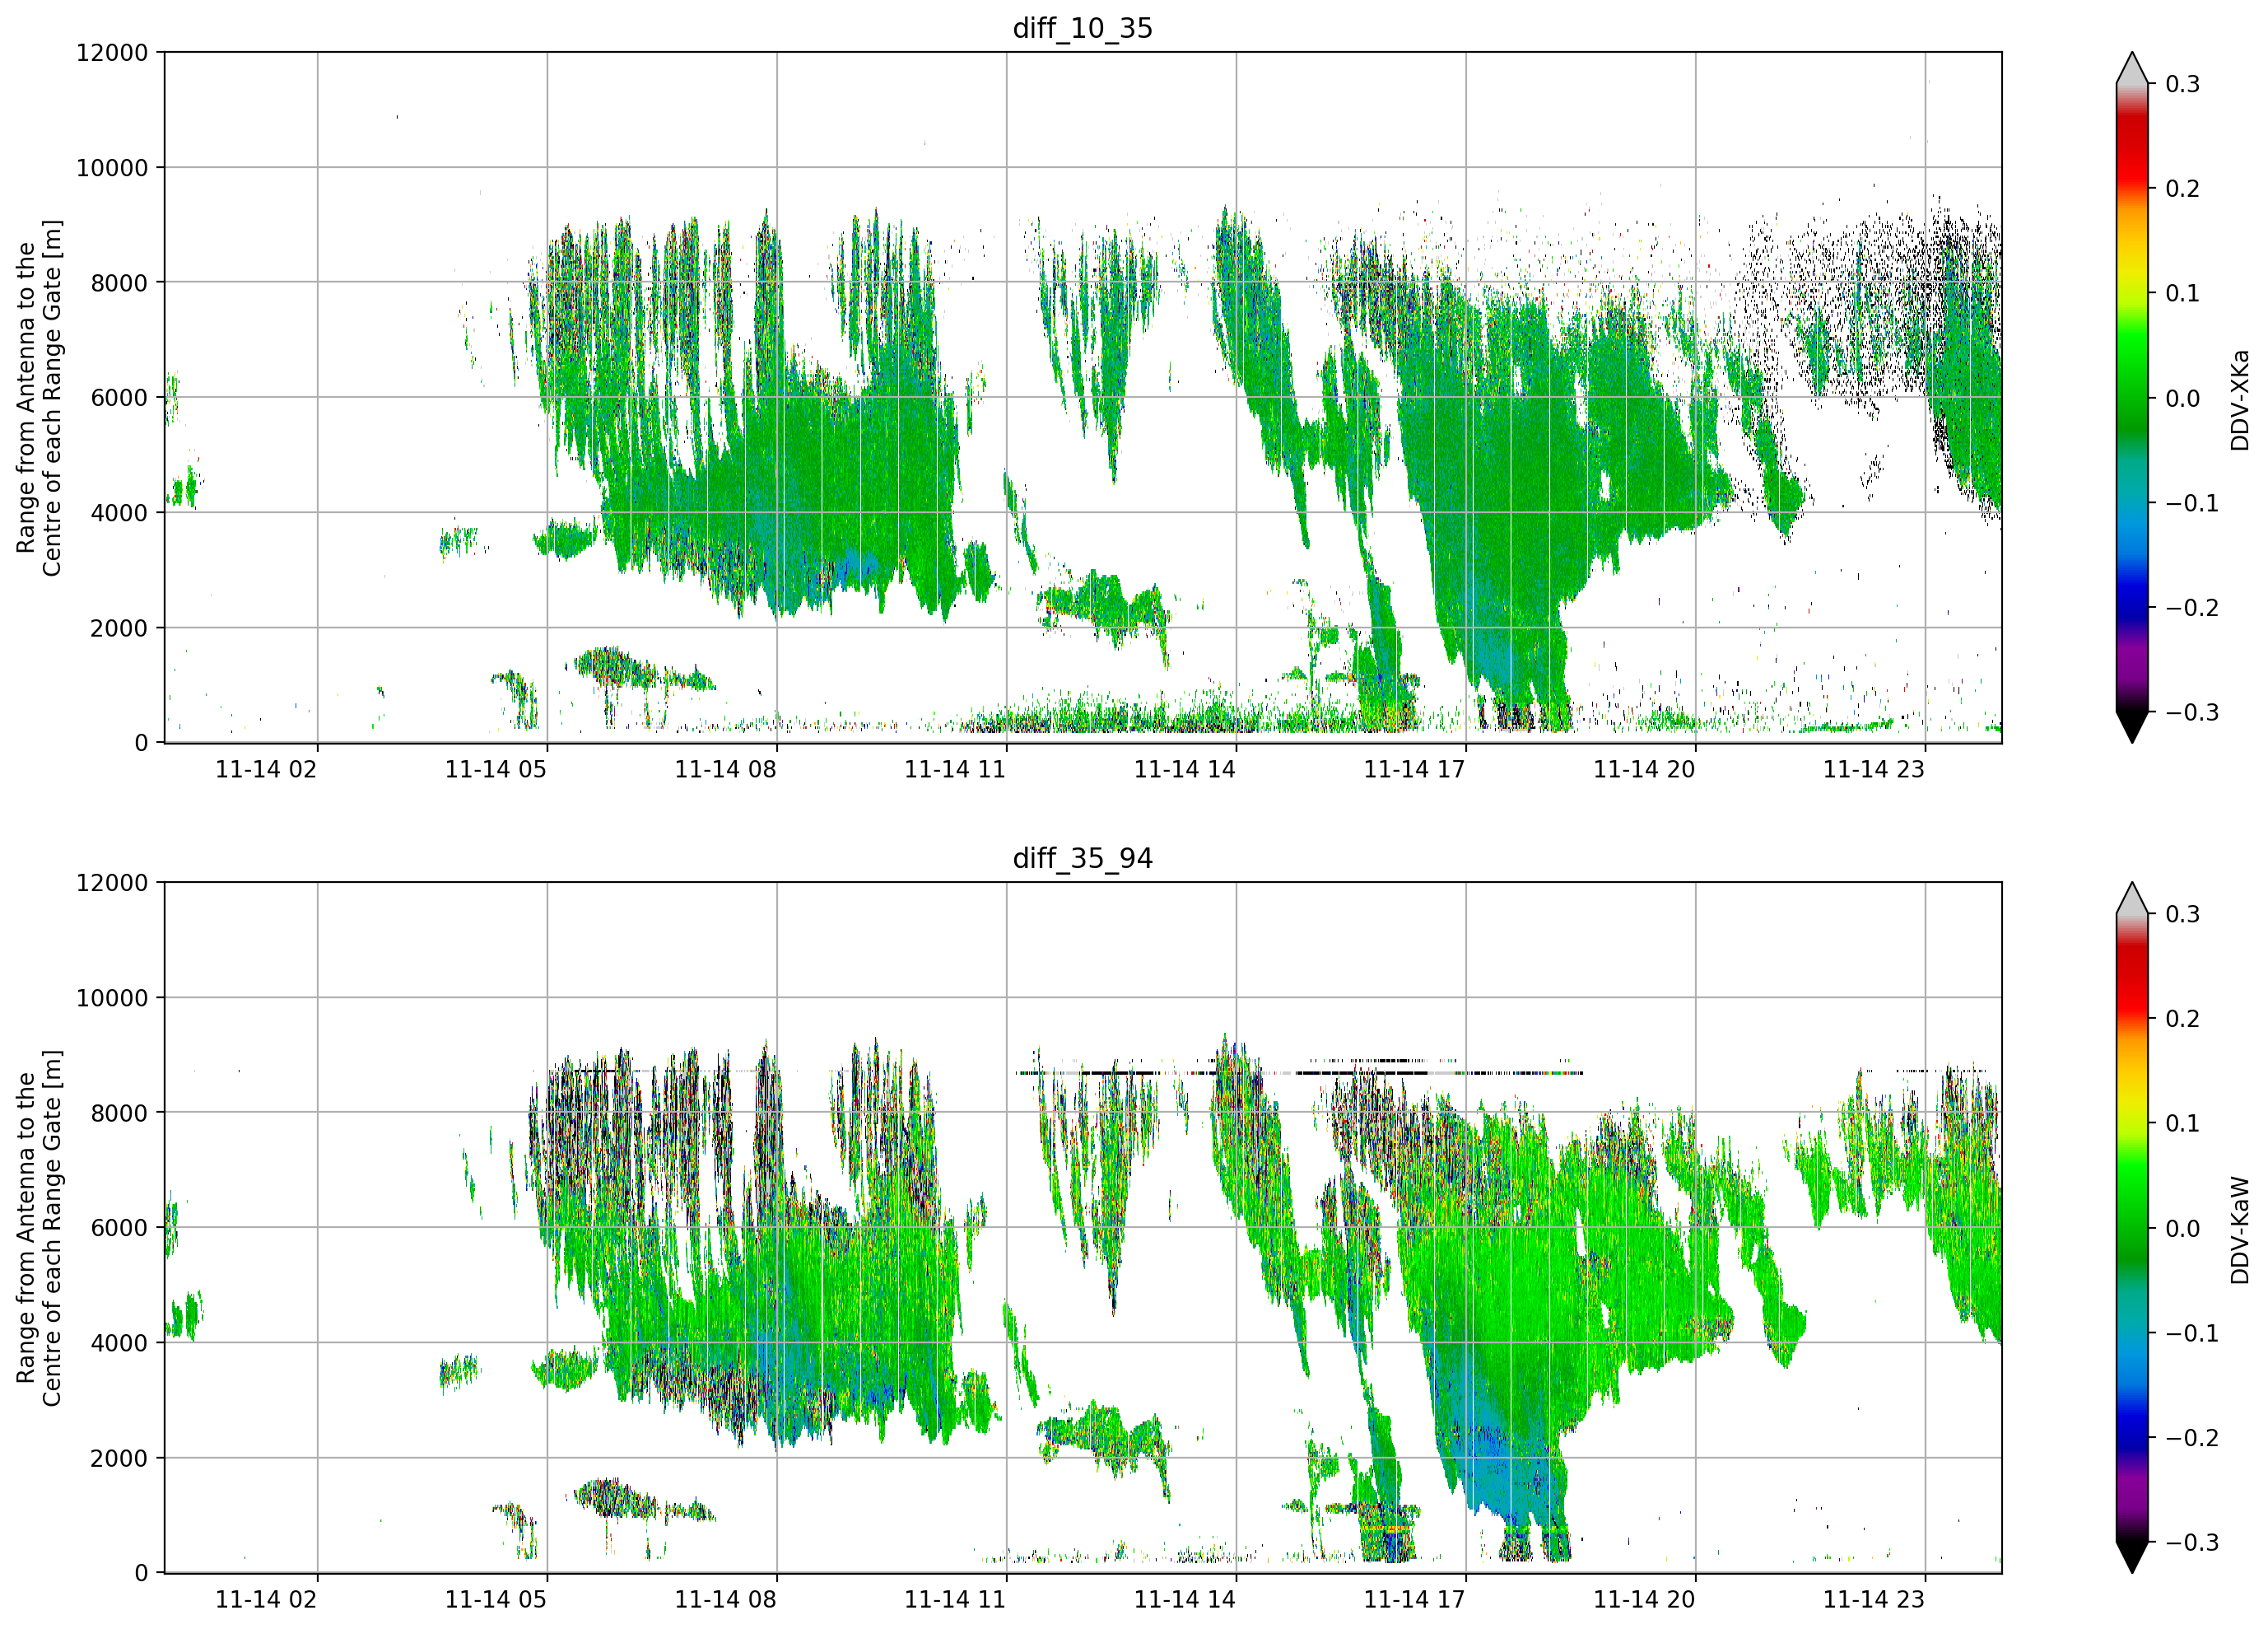Click the 0.2 tick on DDV-KaW colorbar
Viewport: 2268px width, 1629px height.
pyautogui.click(x=2183, y=1020)
